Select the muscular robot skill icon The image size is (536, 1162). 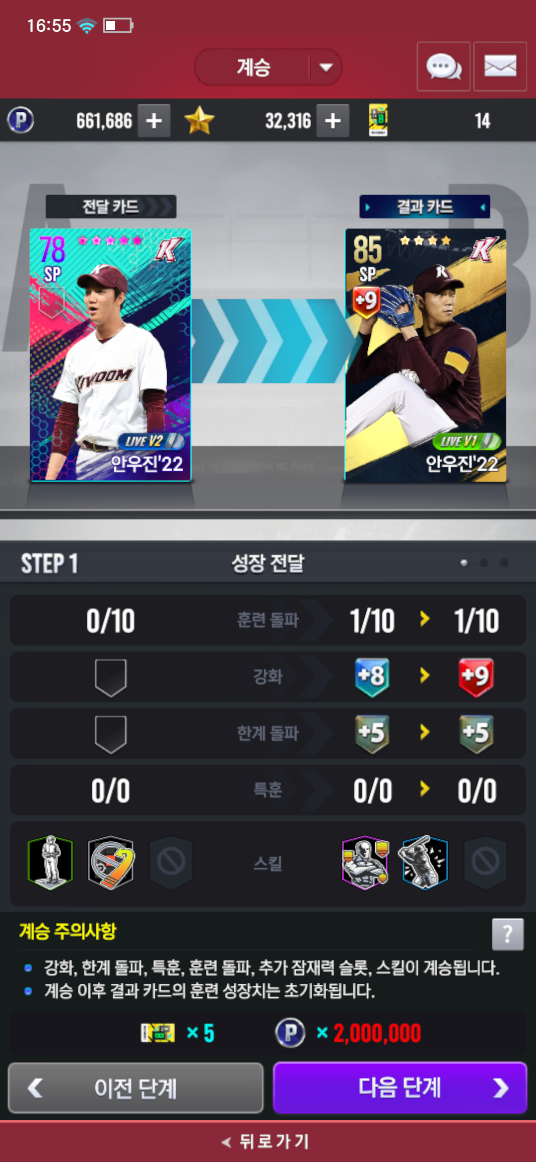click(x=365, y=862)
